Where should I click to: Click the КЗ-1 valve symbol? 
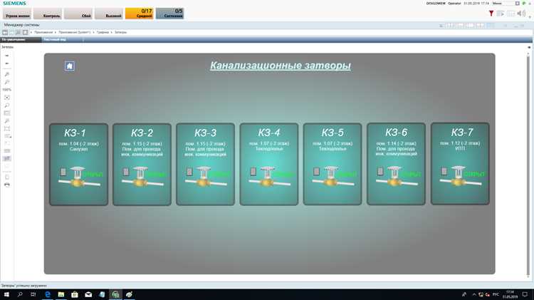(x=79, y=177)
